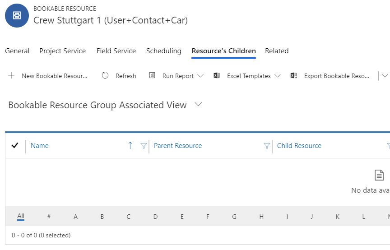390x250 pixels.
Task: Filter list by letter K
Action: [x=338, y=217]
